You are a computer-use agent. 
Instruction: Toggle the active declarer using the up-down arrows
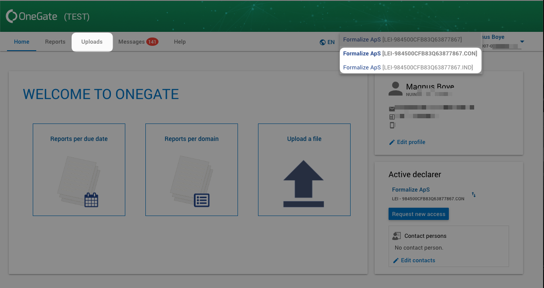[473, 195]
